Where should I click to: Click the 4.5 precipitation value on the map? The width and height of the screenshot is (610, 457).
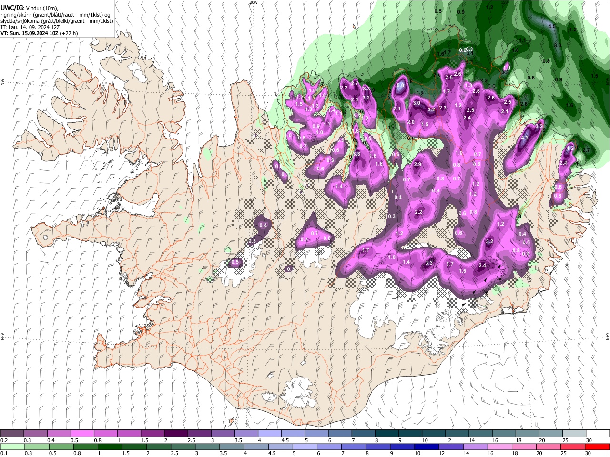552,26
